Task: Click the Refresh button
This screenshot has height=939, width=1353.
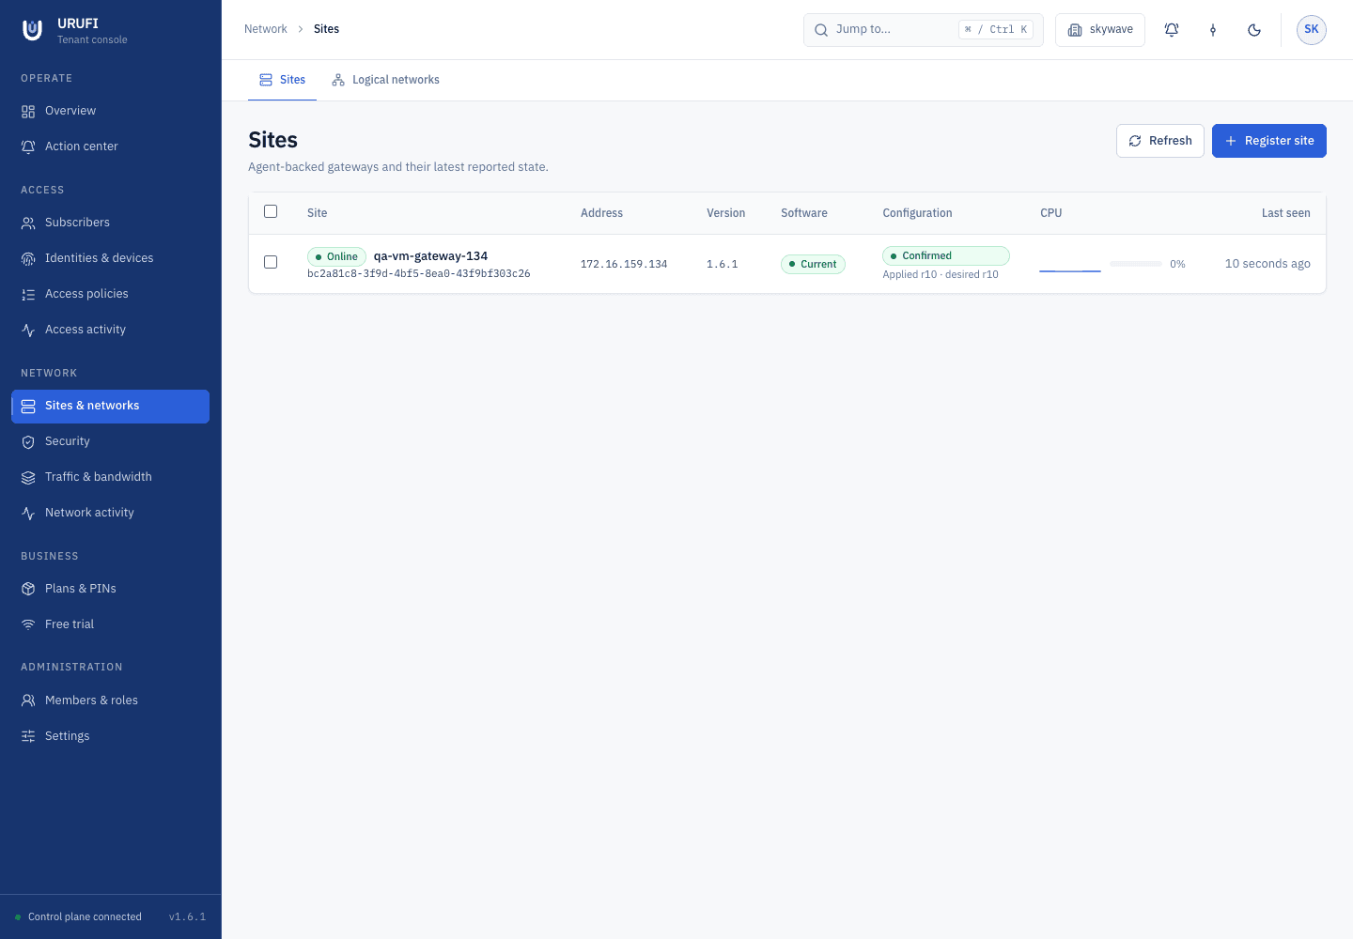Action: pyautogui.click(x=1160, y=141)
